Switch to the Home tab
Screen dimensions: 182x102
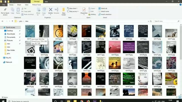[11, 5]
